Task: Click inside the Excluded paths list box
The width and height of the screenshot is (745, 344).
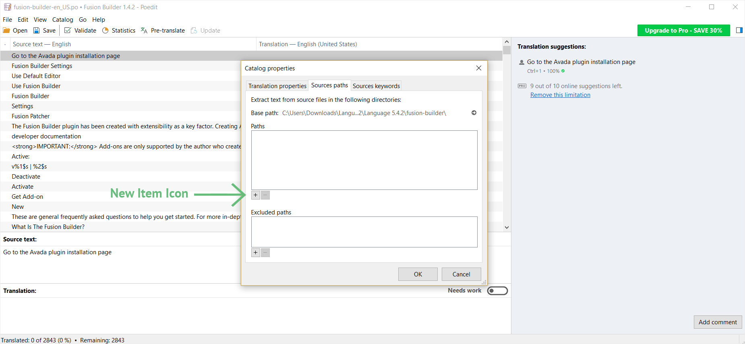Action: pyautogui.click(x=364, y=232)
